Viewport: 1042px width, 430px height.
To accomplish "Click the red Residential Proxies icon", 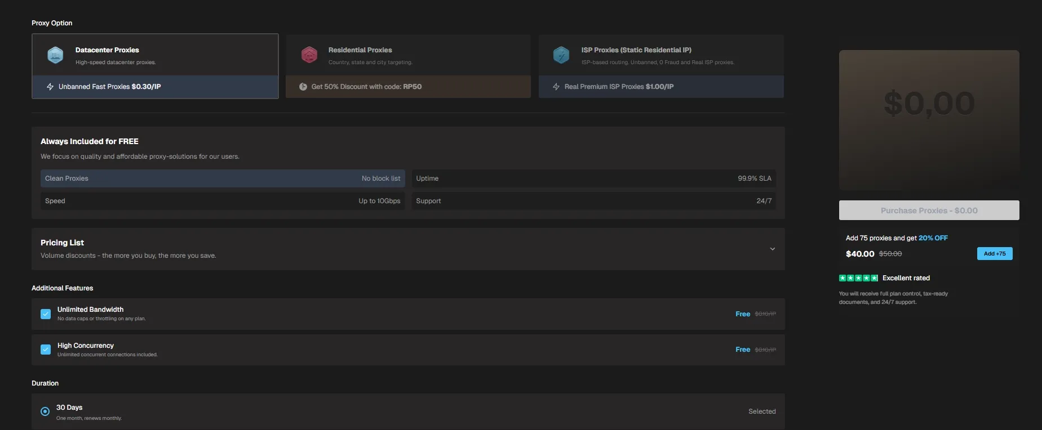I will 309,55.
